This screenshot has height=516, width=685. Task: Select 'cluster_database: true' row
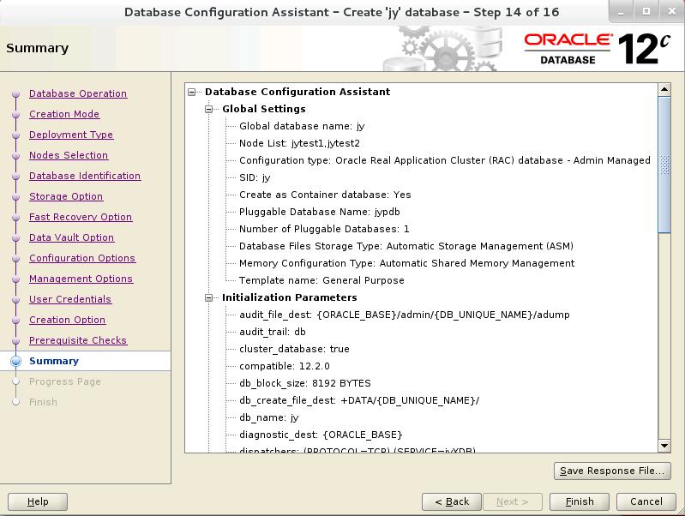[x=294, y=349]
